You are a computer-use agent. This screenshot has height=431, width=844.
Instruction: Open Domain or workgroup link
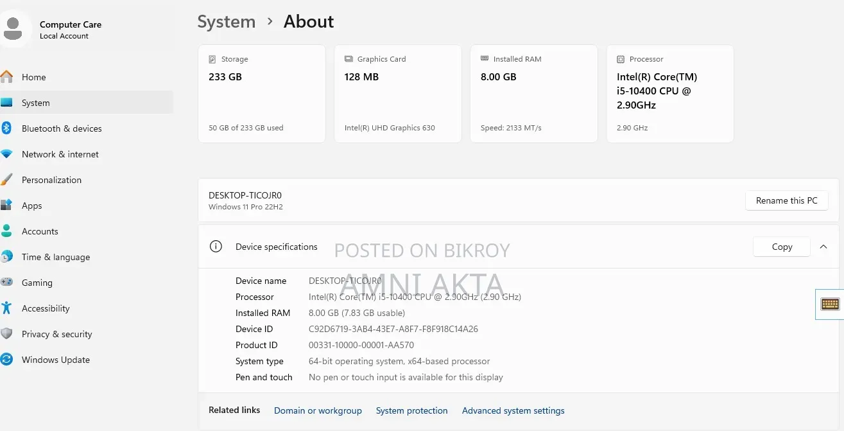click(318, 410)
